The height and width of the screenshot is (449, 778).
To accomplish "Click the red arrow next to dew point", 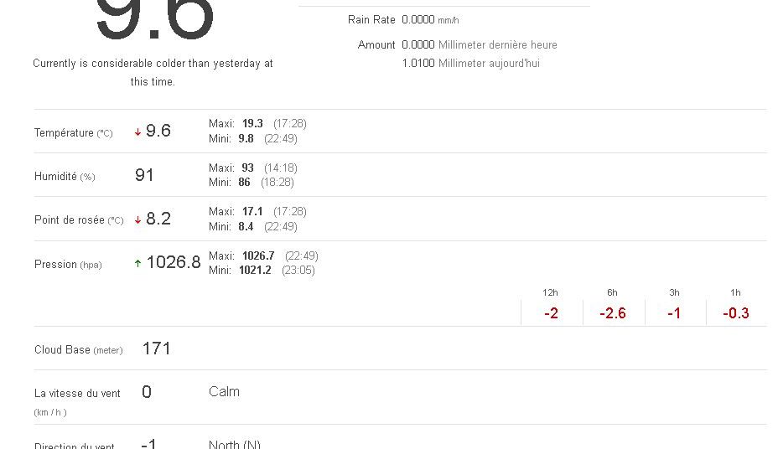I will pos(137,219).
